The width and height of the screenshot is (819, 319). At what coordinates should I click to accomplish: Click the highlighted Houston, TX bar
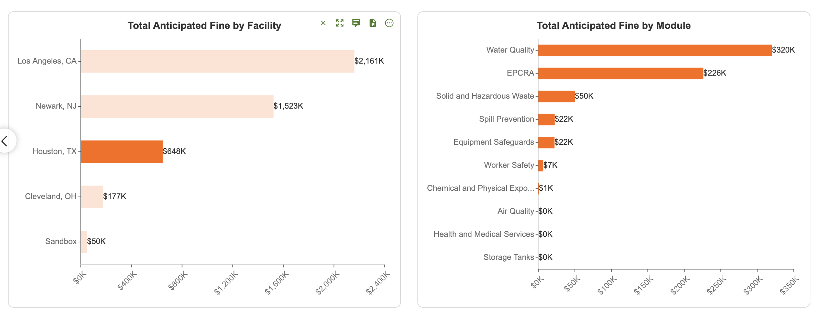pos(122,152)
